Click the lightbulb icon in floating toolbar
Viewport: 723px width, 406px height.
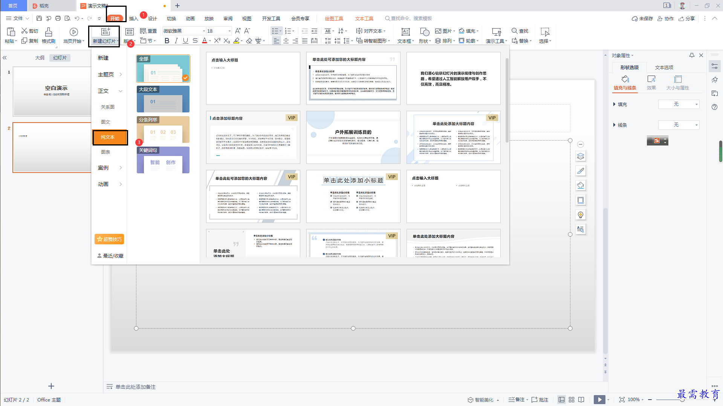[x=581, y=215]
